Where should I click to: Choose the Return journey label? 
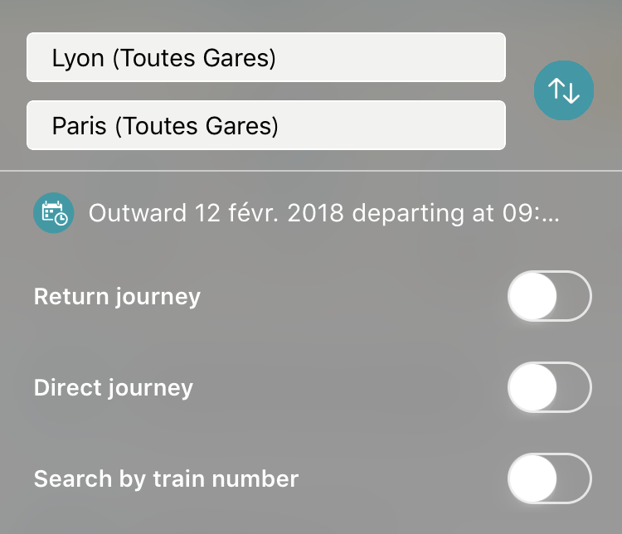pyautogui.click(x=118, y=297)
